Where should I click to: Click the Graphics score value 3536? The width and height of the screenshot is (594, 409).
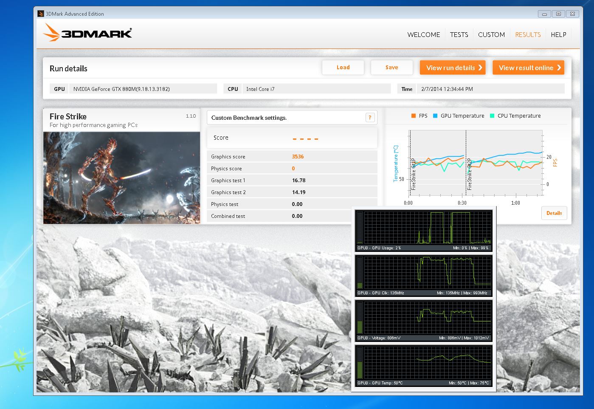pyautogui.click(x=298, y=157)
